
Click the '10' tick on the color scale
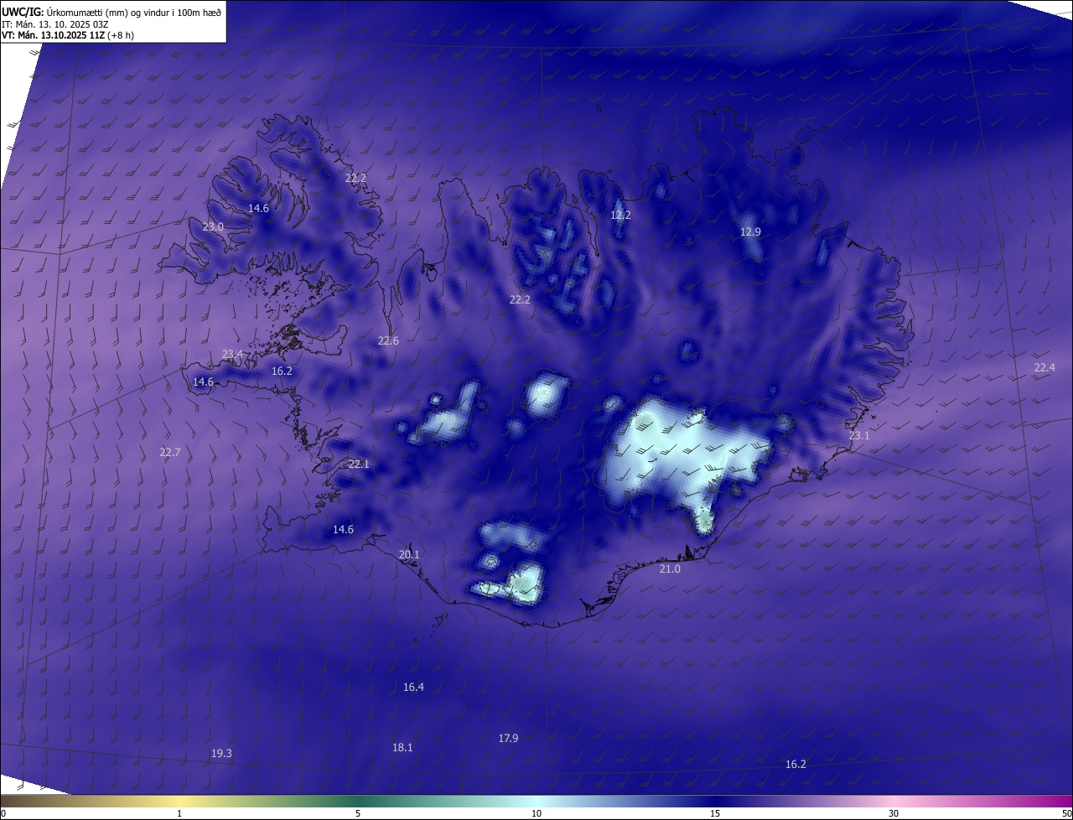click(536, 813)
